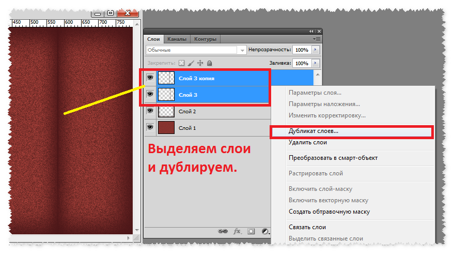Image resolution: width=454 pixels, height=254 pixels.
Task: Close the document window
Action: click(x=128, y=13)
